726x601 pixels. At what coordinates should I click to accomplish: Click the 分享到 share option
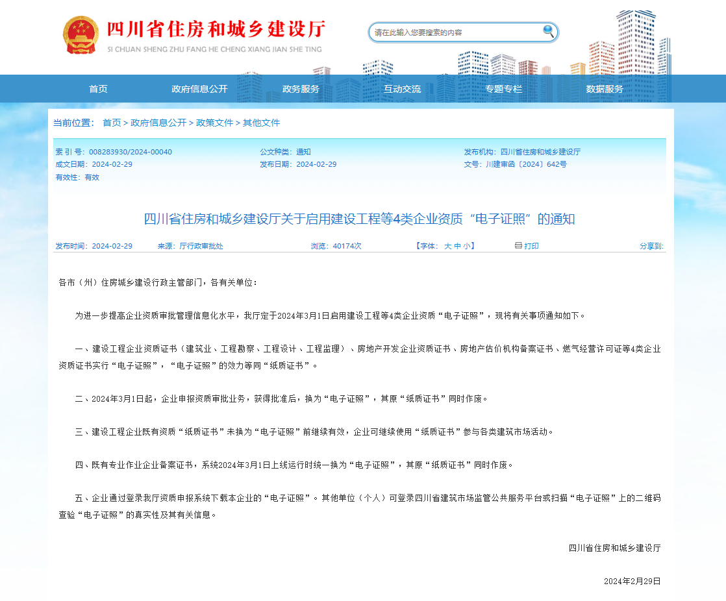coord(650,245)
